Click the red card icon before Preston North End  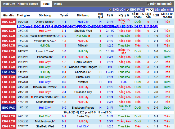(32, 97)
